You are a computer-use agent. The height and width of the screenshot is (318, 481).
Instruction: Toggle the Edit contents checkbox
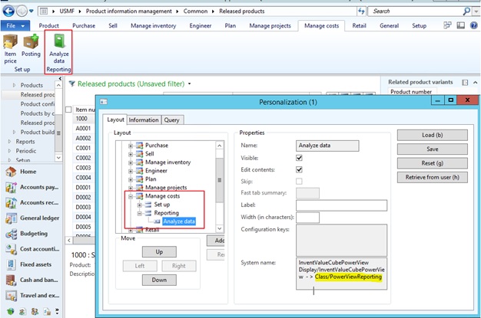[299, 169]
